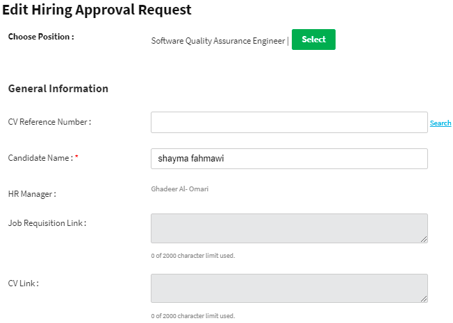The image size is (453, 323).
Task: Click into the Job Requisition Link textarea
Action: pyautogui.click(x=289, y=228)
